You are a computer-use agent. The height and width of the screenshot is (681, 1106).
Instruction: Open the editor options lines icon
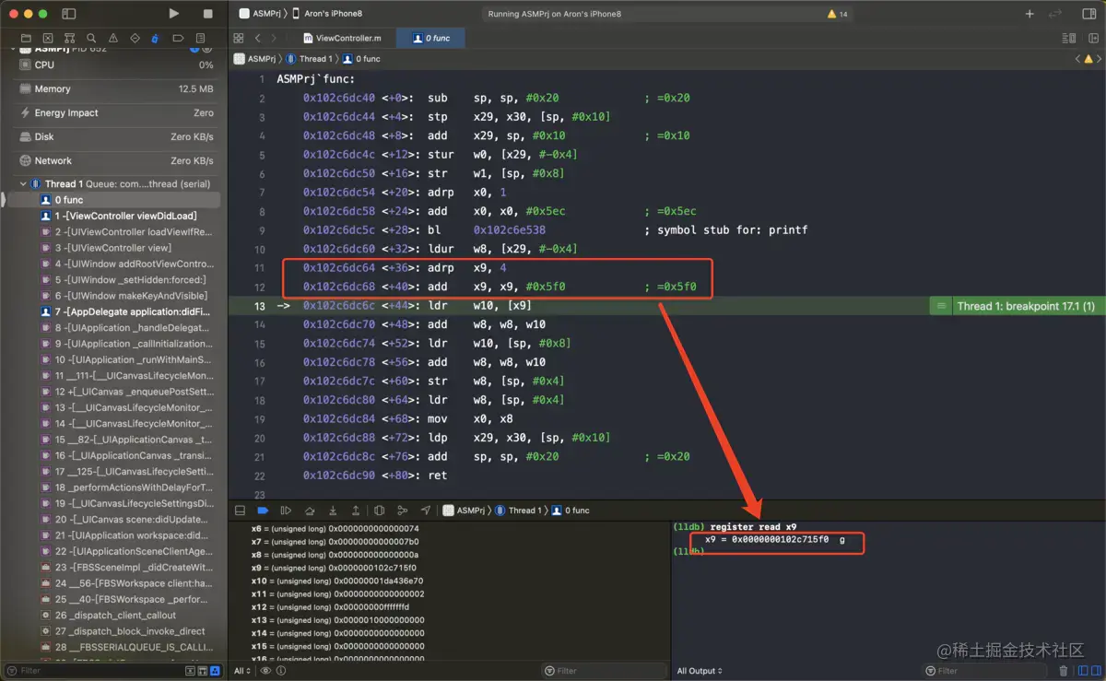coord(1069,38)
